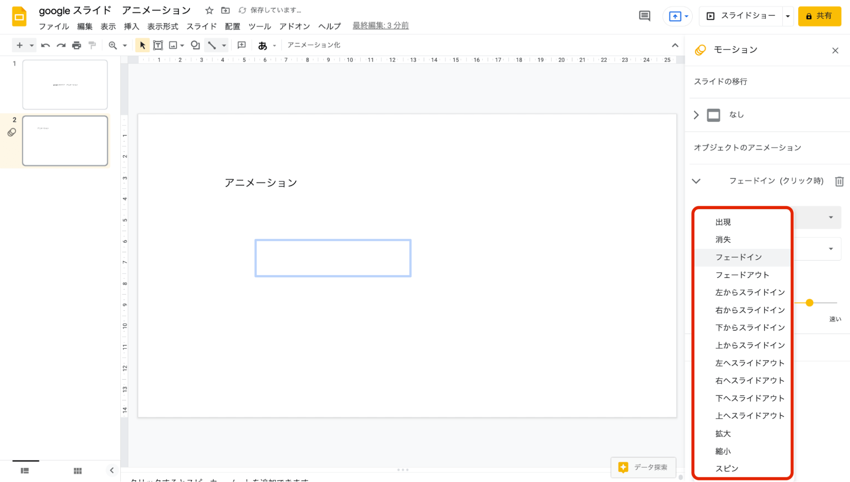Viewport: 850px width, 482px height.
Task: Select the shape tool
Action: 195,45
